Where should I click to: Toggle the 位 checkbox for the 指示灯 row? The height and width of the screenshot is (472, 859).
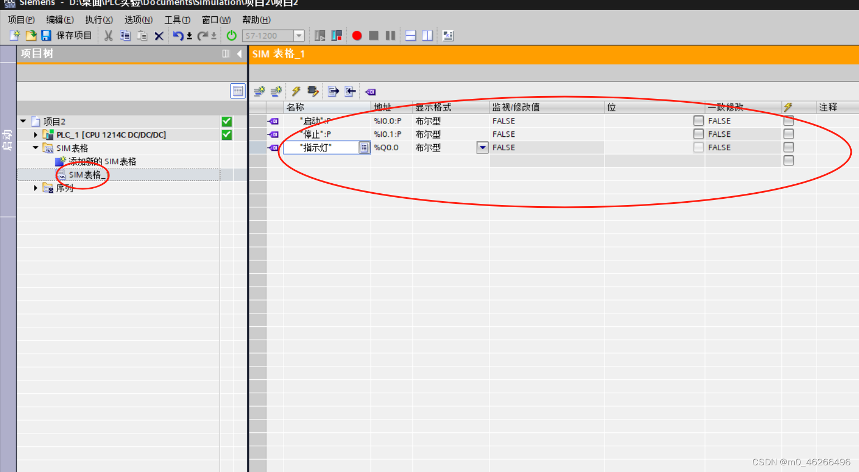[x=698, y=147]
